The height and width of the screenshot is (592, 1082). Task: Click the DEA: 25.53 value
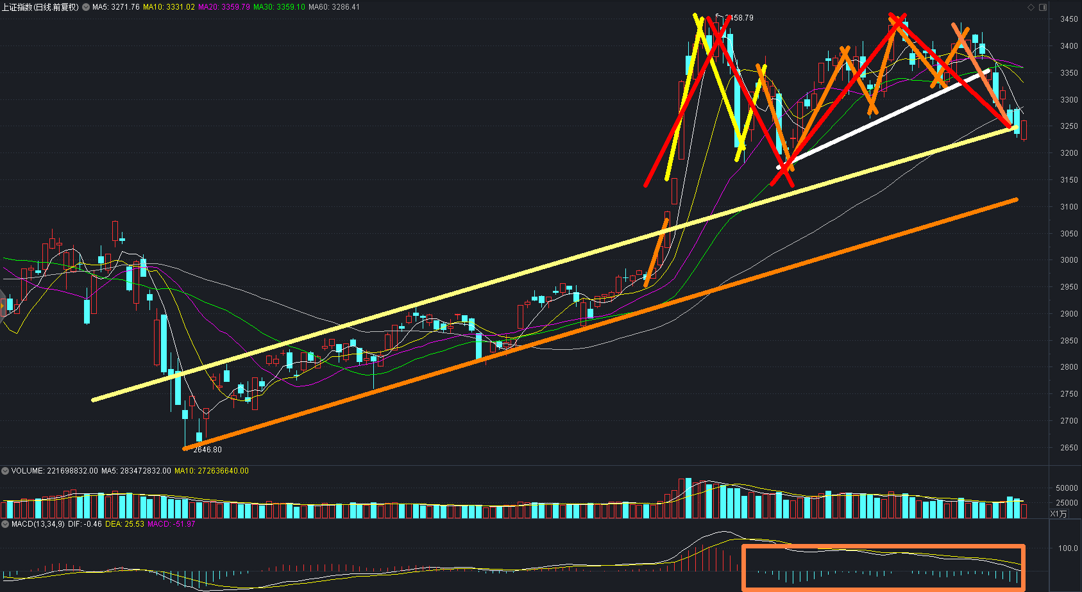124,524
